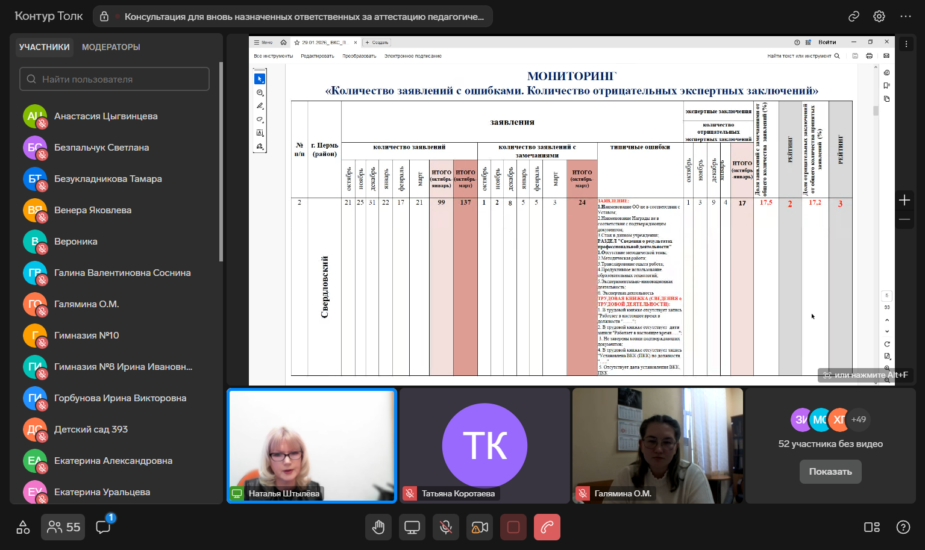Switch to the Модераторы tab
Image resolution: width=925 pixels, height=550 pixels.
(x=111, y=47)
